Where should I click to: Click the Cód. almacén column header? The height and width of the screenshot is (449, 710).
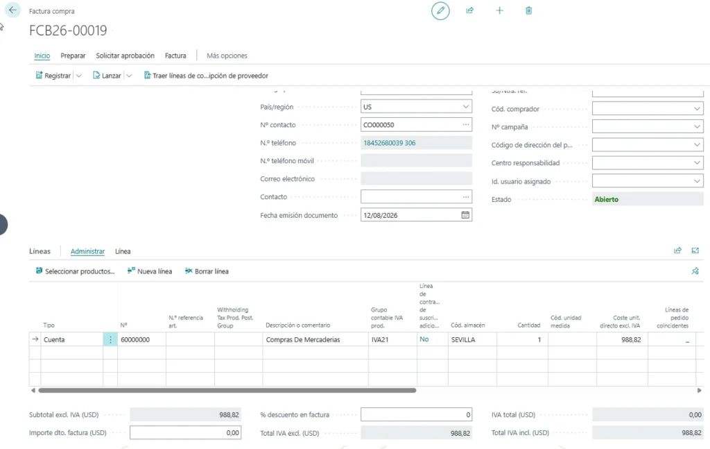click(468, 325)
